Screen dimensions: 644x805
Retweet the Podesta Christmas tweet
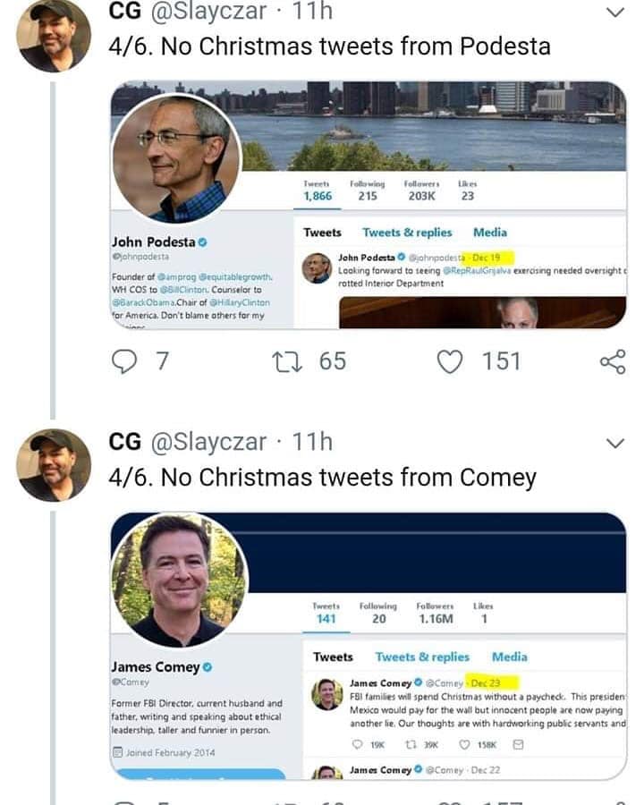(286, 361)
